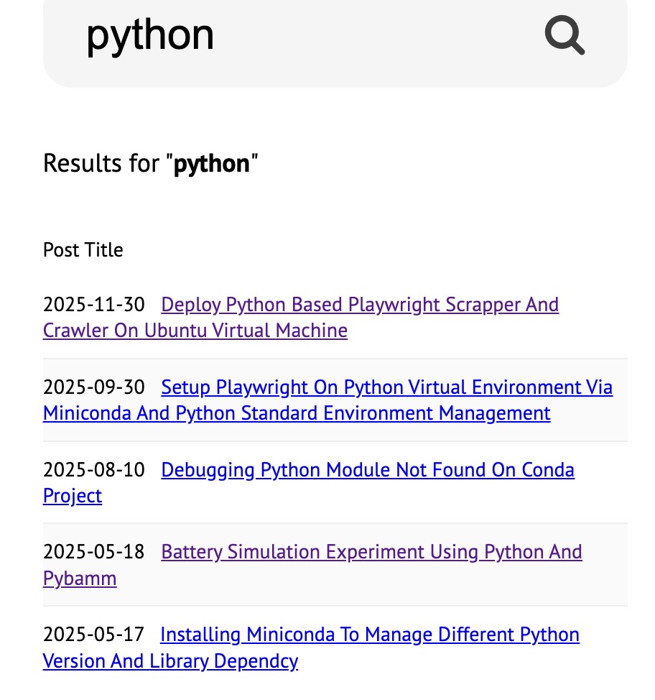Select the 2025-05-18 date entry
The image size is (655, 700).
[93, 552]
